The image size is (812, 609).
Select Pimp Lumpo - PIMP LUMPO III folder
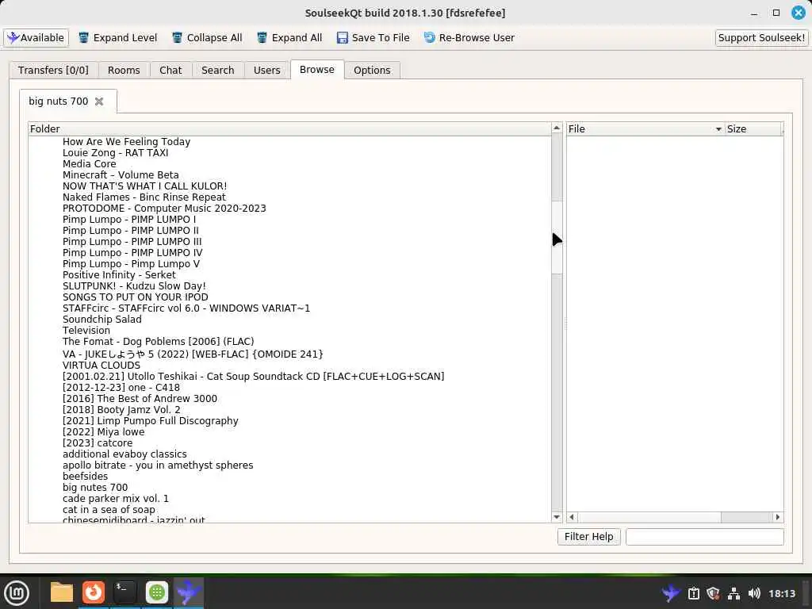[x=132, y=242]
